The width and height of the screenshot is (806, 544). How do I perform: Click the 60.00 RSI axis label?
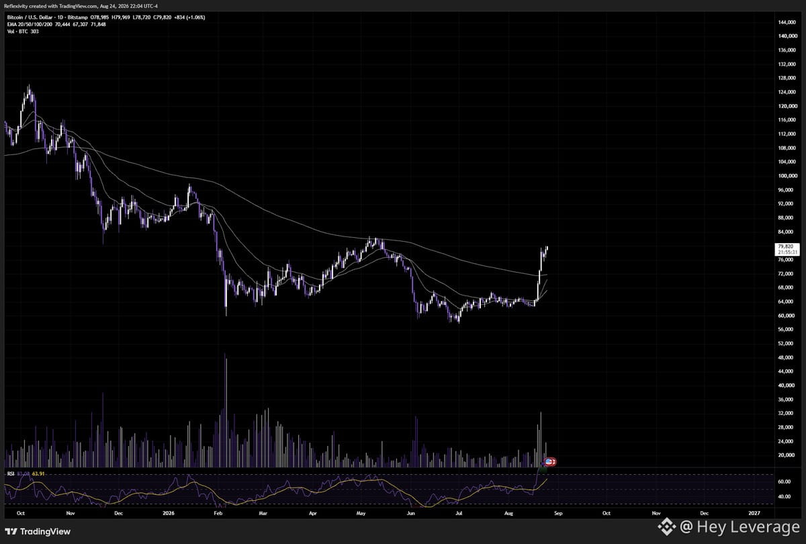pos(783,482)
